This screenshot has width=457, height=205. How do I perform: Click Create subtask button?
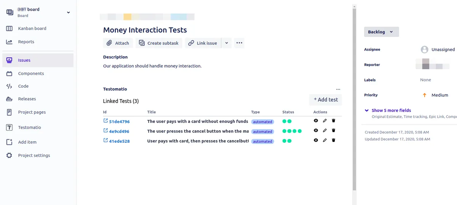(159, 43)
